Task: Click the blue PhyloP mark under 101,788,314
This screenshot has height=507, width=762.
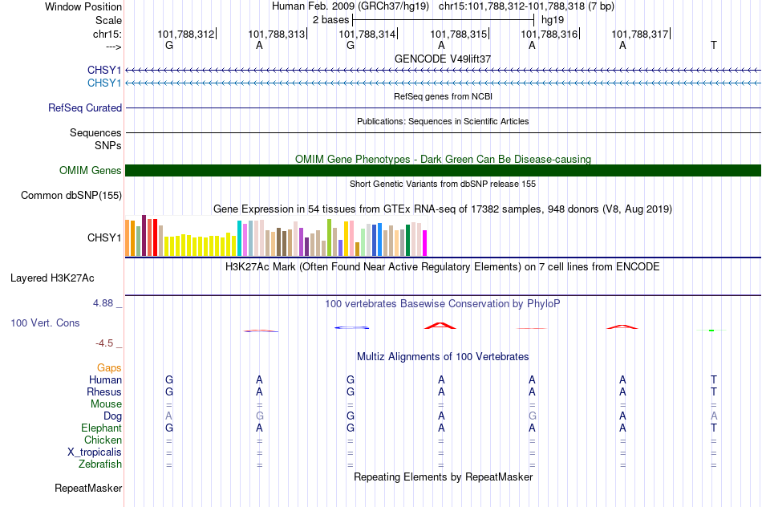Action: point(351,327)
